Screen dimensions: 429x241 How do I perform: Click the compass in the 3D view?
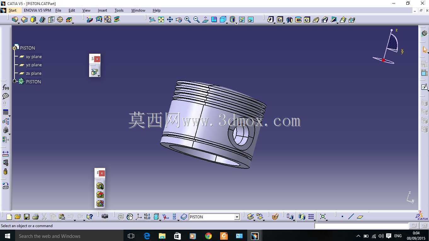point(388,47)
